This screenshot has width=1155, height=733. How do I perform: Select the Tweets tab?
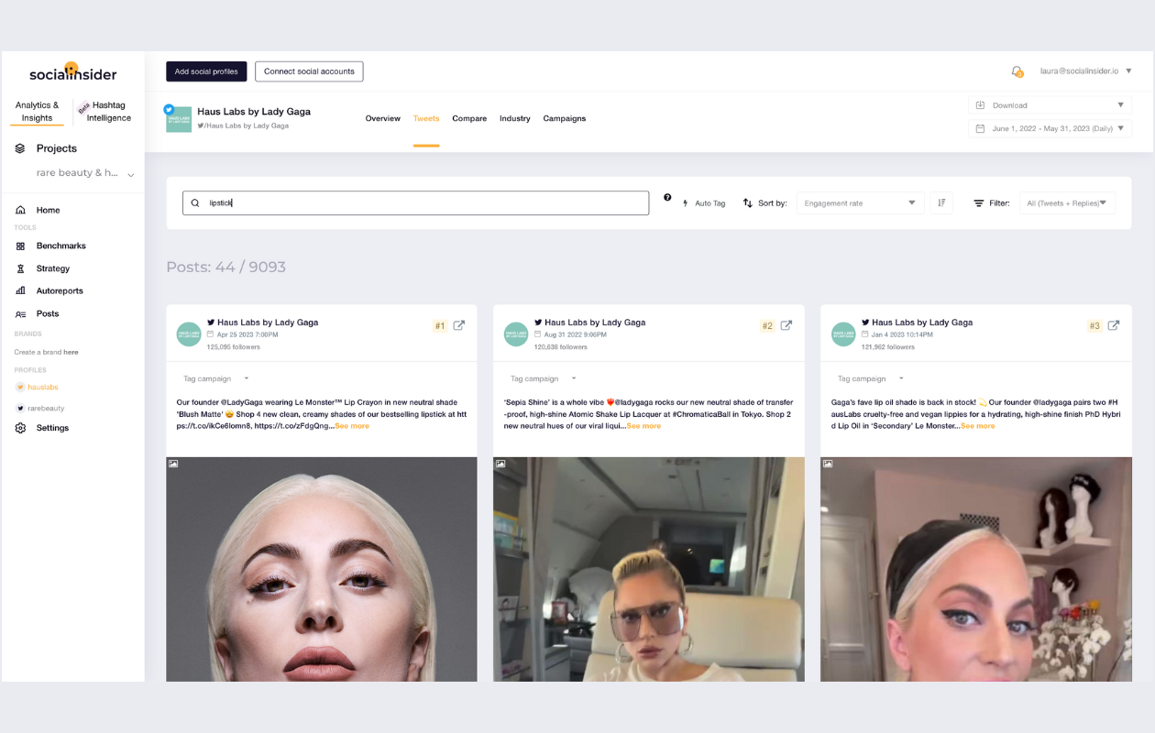click(x=426, y=118)
